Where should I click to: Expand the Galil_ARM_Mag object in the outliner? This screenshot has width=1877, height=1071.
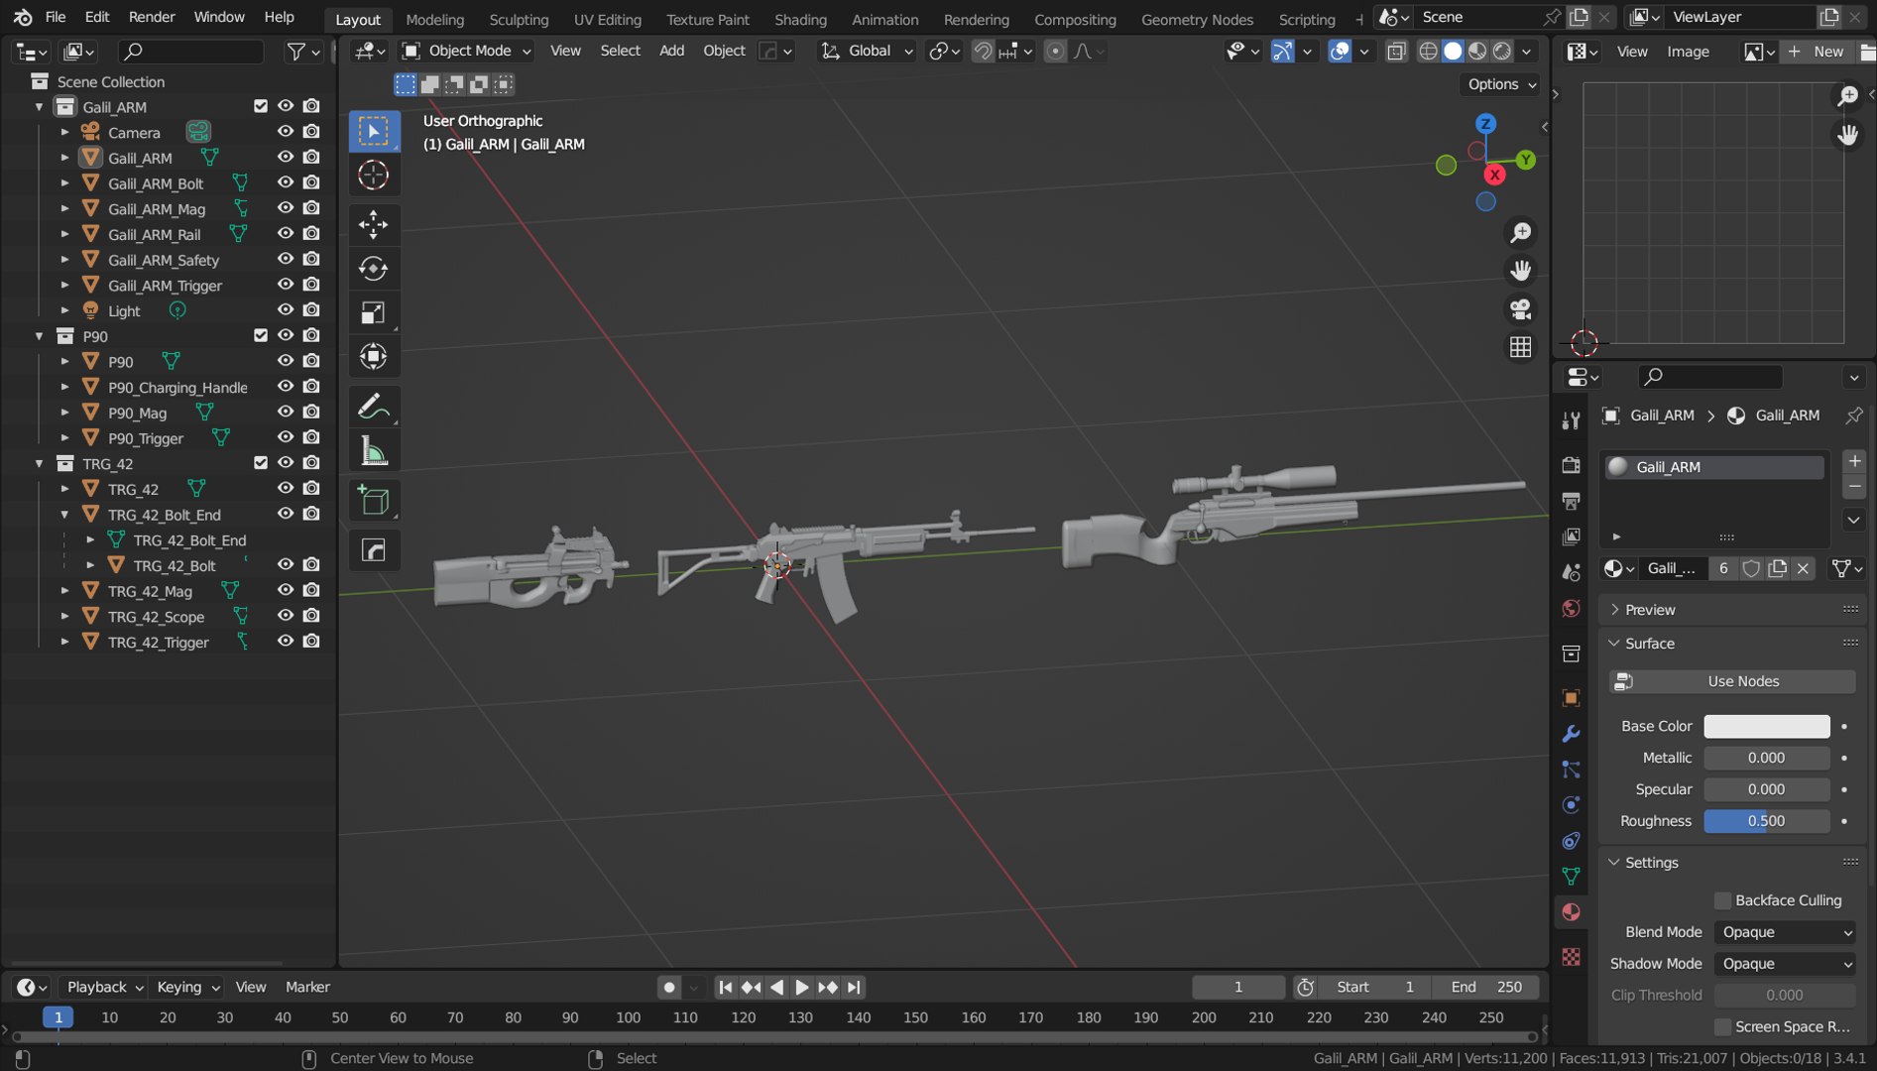click(x=64, y=208)
